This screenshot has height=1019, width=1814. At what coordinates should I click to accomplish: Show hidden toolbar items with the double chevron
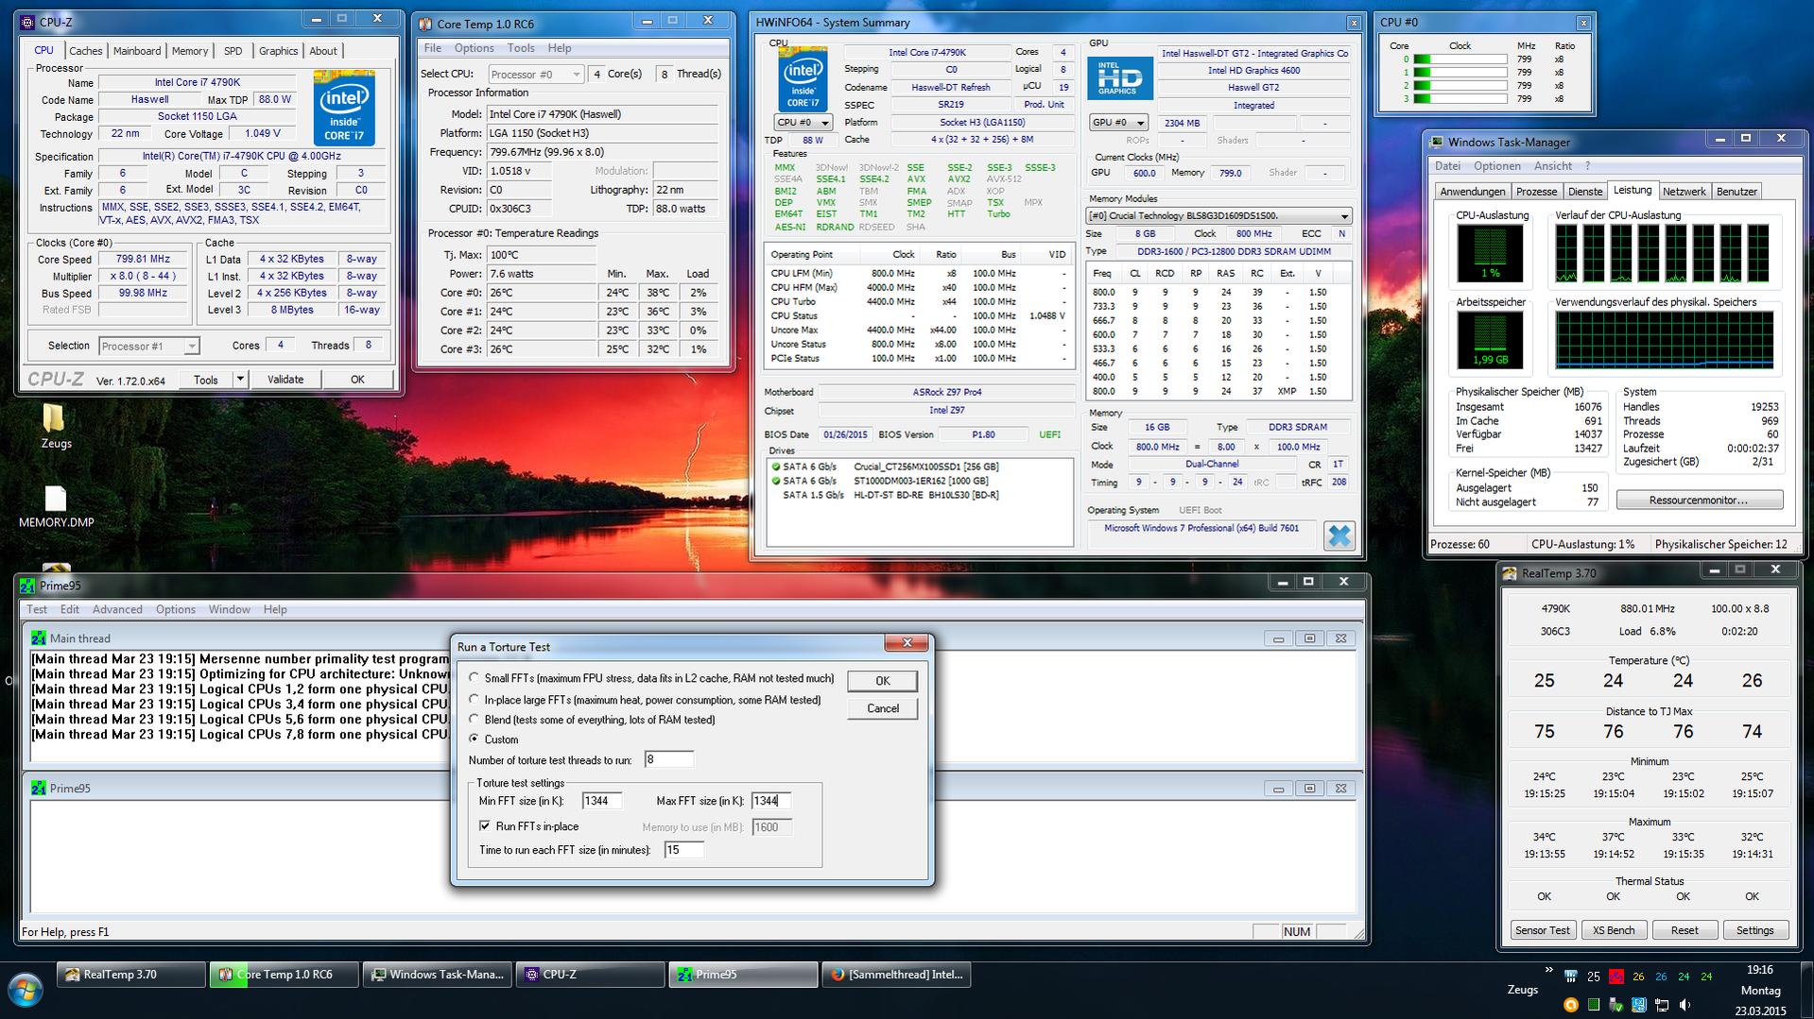(1548, 970)
